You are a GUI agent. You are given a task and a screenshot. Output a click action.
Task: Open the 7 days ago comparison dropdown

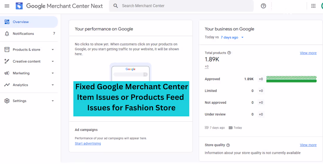tap(232, 37)
